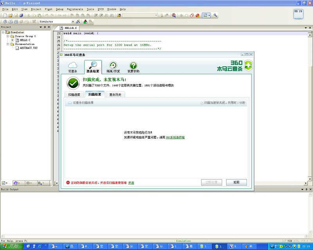Open Target Options with wand icon
Viewport: 313px width, 250px height.
78,21
